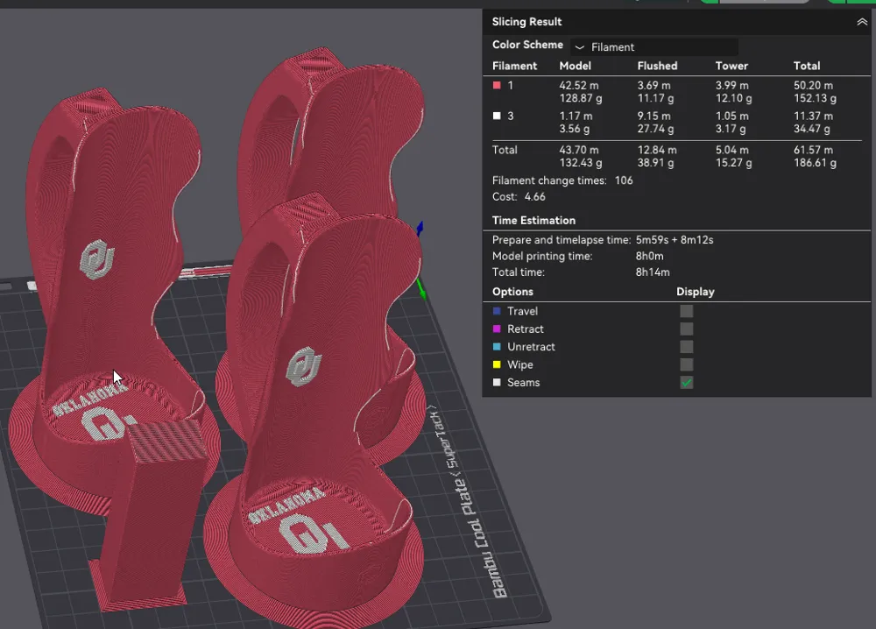This screenshot has width=876, height=629.
Task: Click the magenta Retract color swatch
Action: (x=497, y=329)
